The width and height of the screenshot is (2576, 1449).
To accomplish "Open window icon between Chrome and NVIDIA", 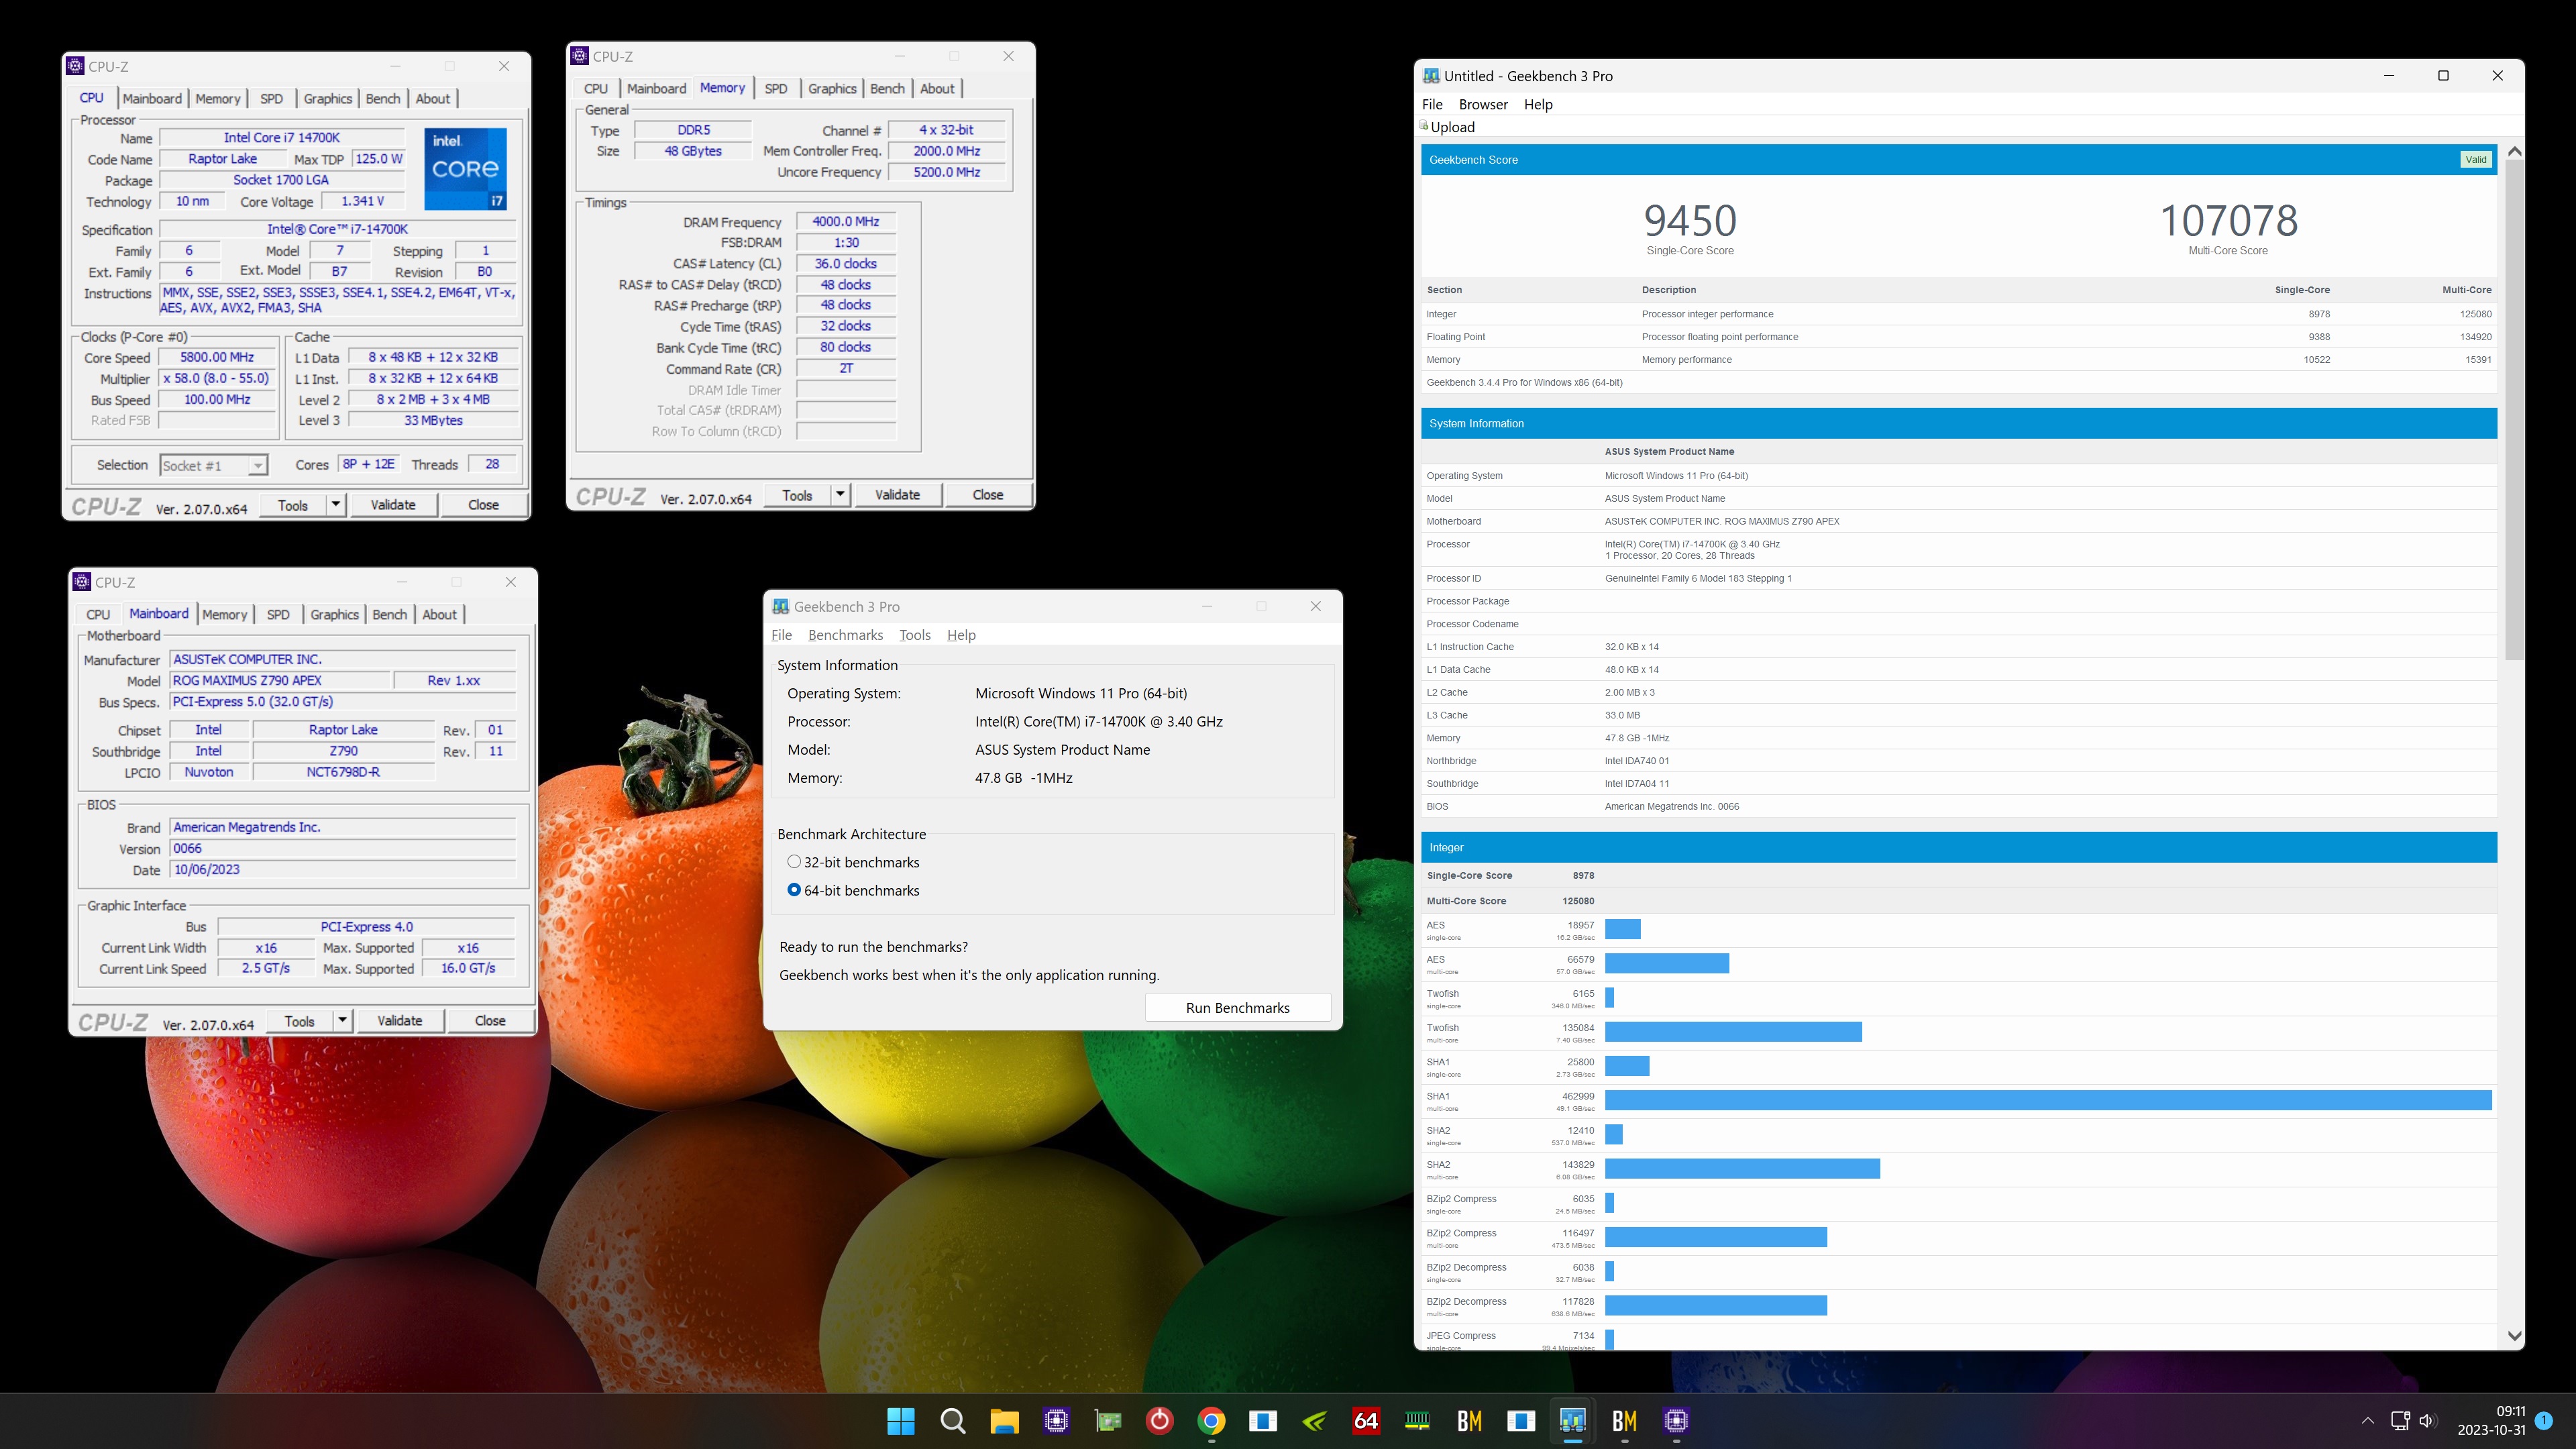I will (x=1263, y=1421).
